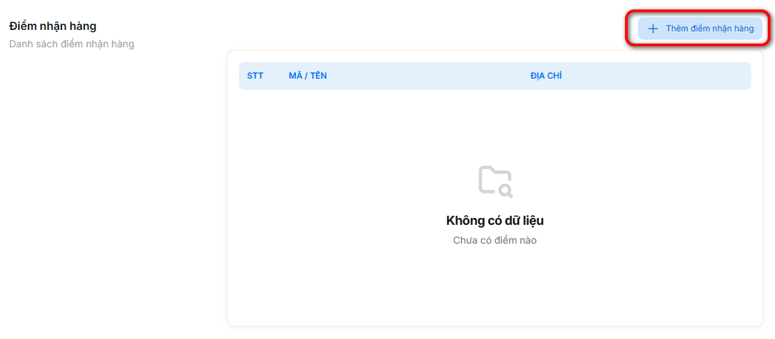
Task: Click the MÃ / TÊN column header
Action: pyautogui.click(x=308, y=76)
